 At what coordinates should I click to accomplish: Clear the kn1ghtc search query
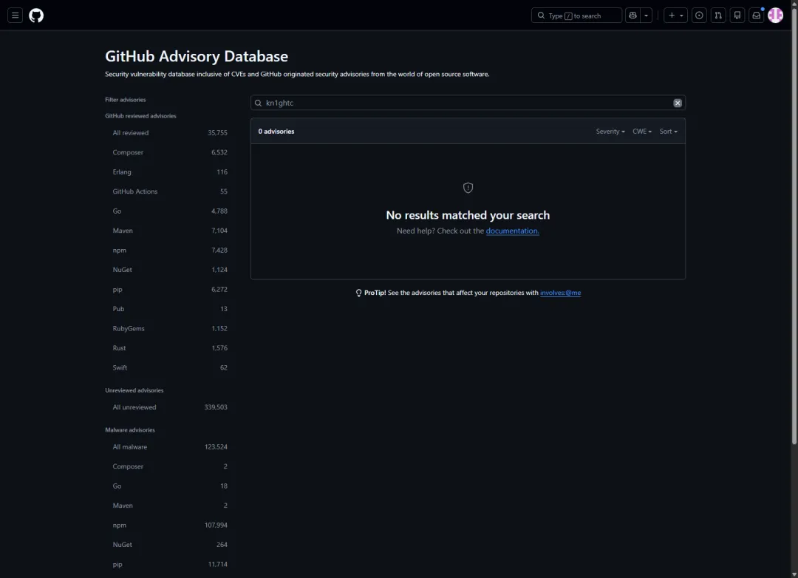coord(678,103)
